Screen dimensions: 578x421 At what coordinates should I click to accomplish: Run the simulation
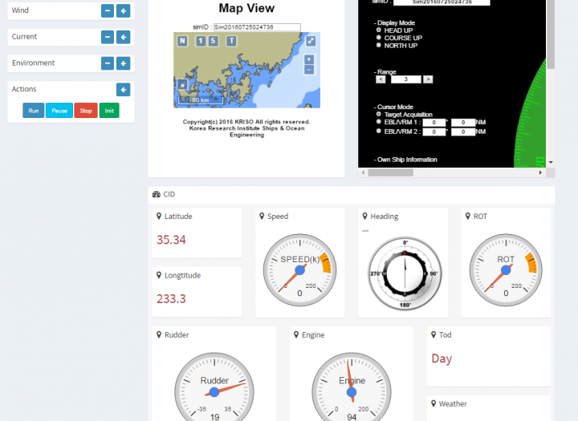click(x=33, y=111)
